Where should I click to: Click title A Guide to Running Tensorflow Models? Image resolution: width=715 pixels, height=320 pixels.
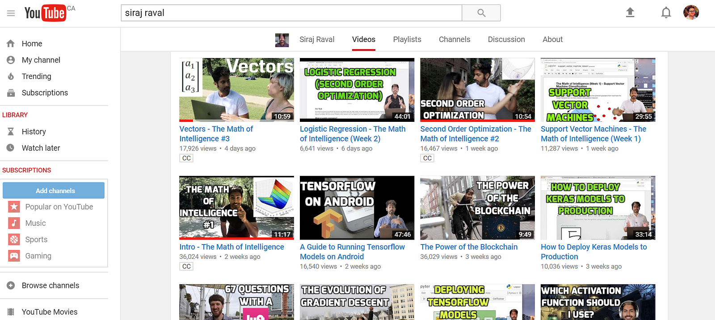coord(352,252)
